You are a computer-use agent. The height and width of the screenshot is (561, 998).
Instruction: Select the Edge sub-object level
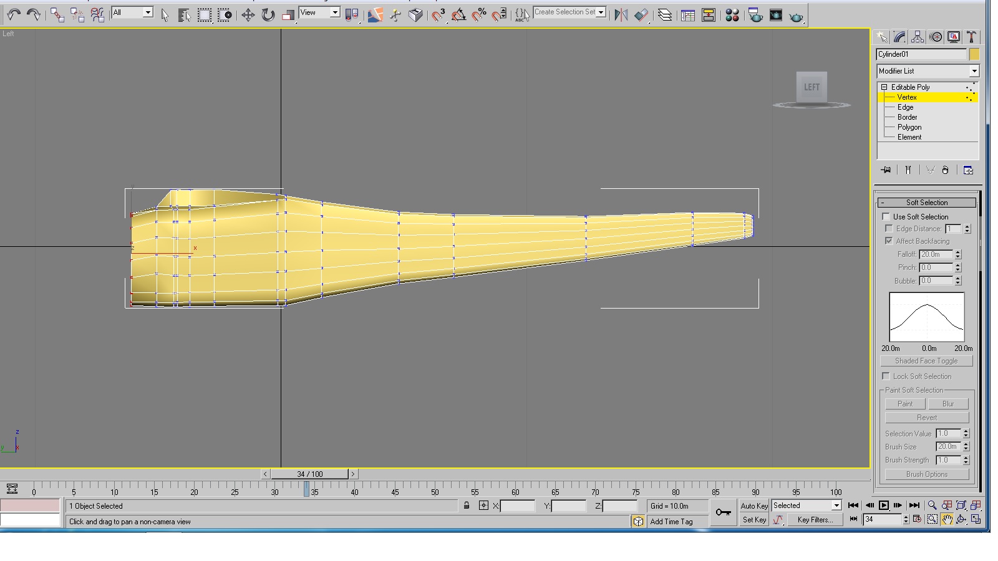click(905, 107)
